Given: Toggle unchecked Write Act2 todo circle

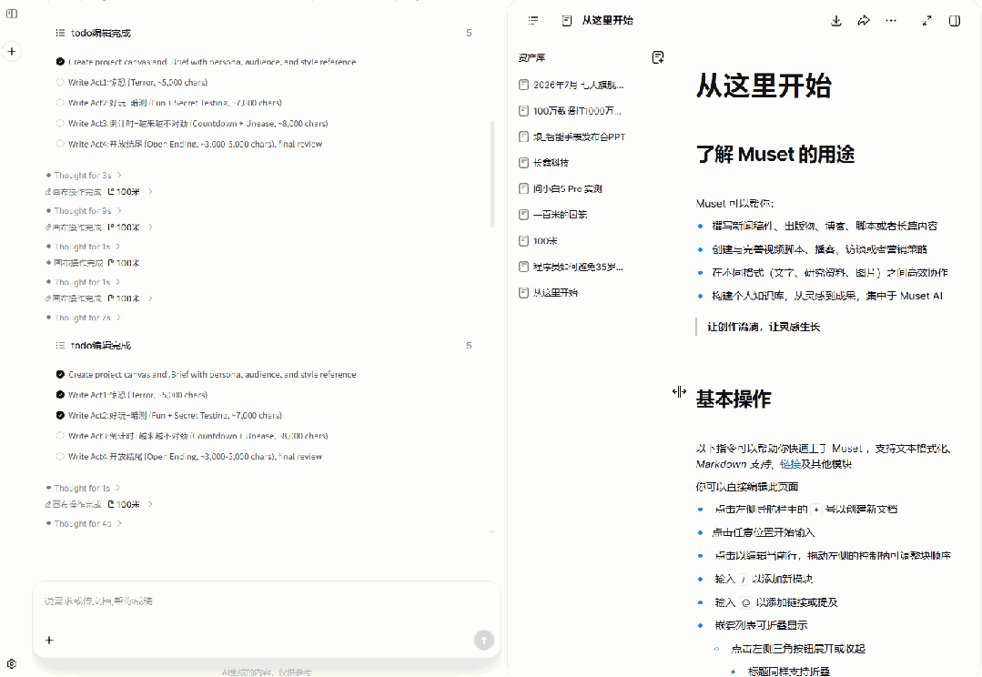Looking at the screenshot, I should [x=60, y=103].
